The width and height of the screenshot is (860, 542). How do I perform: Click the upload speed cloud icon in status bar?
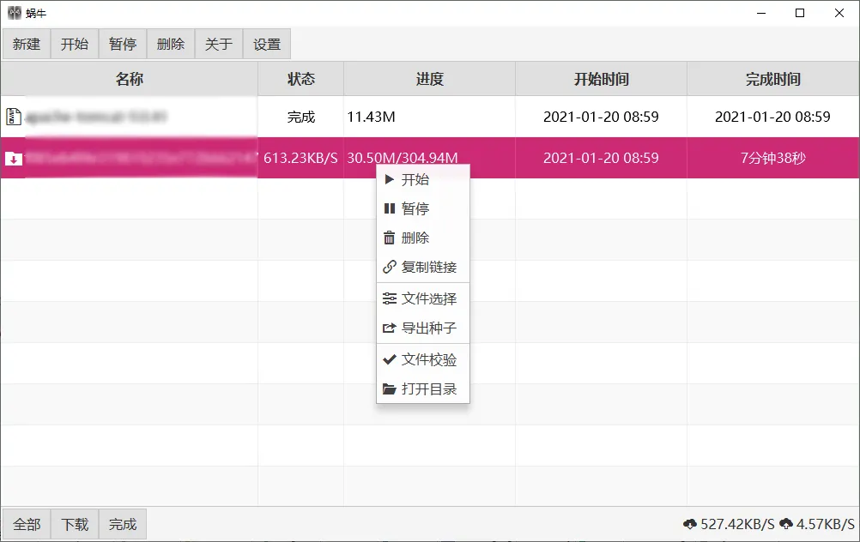pyautogui.click(x=786, y=524)
